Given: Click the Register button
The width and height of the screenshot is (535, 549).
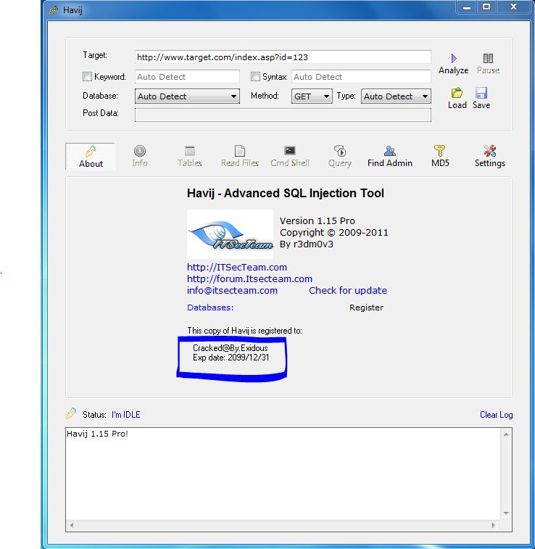Looking at the screenshot, I should coord(366,307).
